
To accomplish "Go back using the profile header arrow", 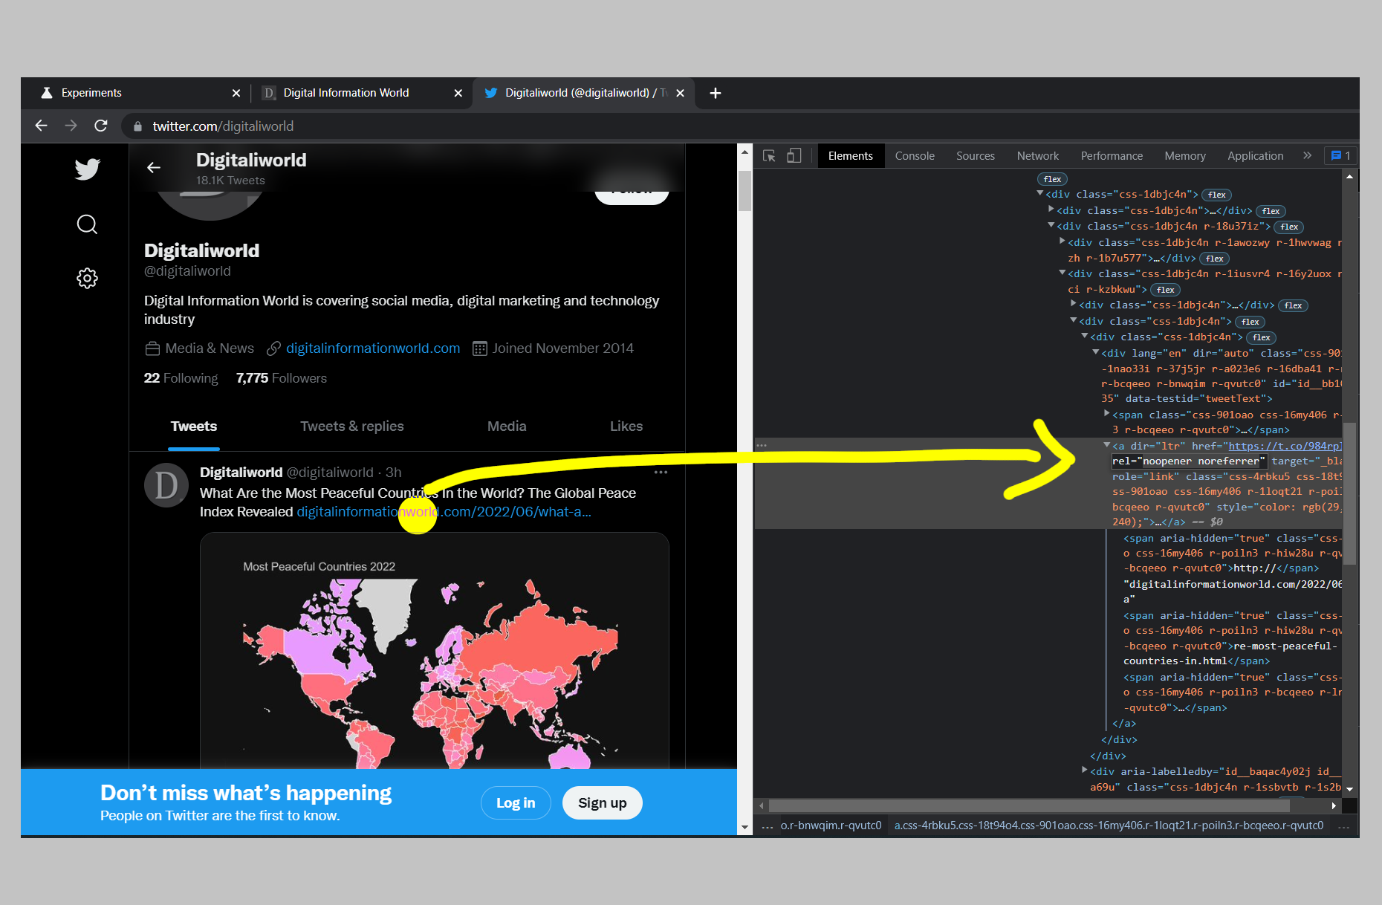I will (x=154, y=167).
